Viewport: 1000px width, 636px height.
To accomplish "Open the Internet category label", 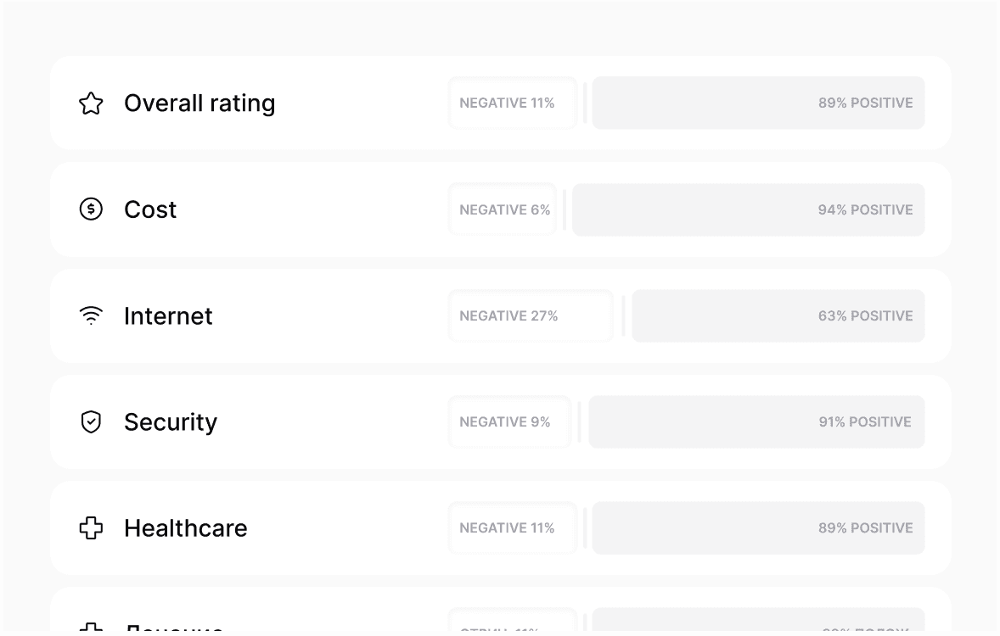I will [168, 315].
